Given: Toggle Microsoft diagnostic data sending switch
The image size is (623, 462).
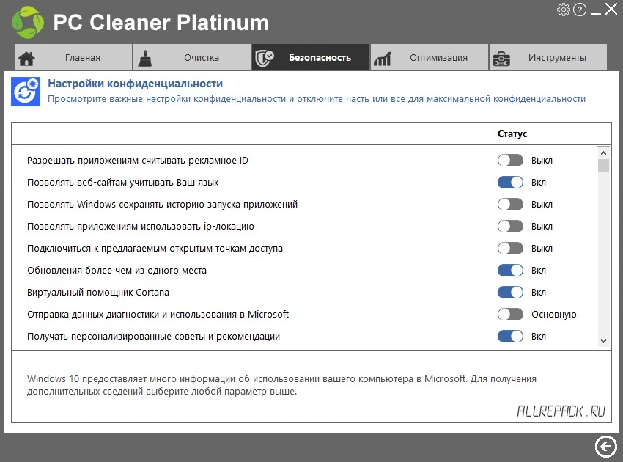Looking at the screenshot, I should pyautogui.click(x=510, y=314).
